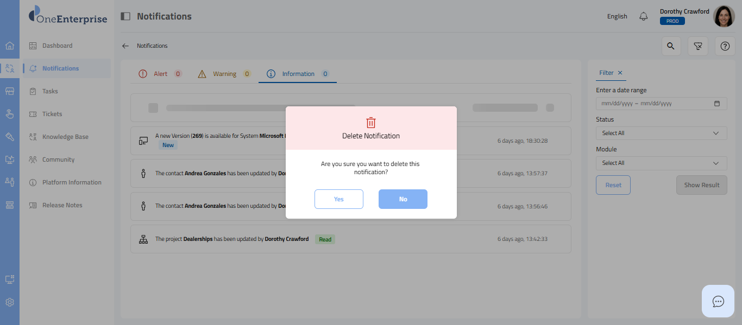742x325 pixels.
Task: Open the English language selector
Action: coord(617,16)
